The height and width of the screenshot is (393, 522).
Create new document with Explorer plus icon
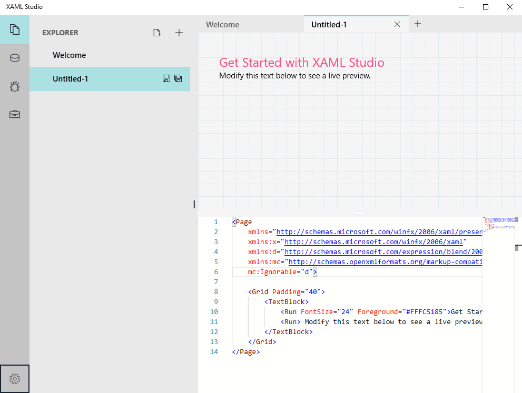click(179, 33)
